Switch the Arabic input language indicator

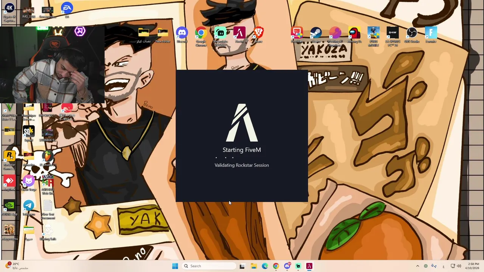pyautogui.click(x=444, y=266)
